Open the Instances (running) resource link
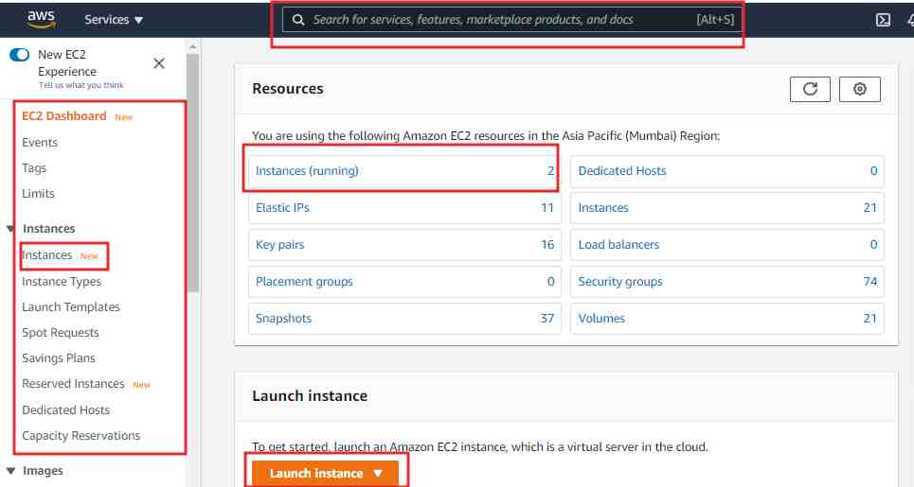914x487 pixels. click(307, 171)
